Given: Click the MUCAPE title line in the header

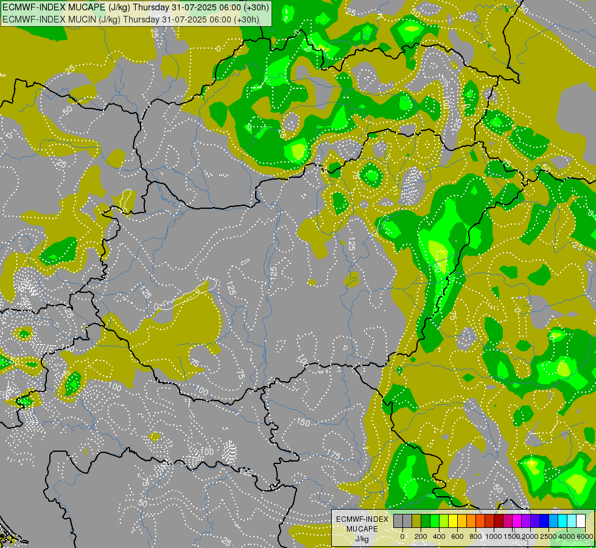Looking at the screenshot, I should click(x=136, y=7).
